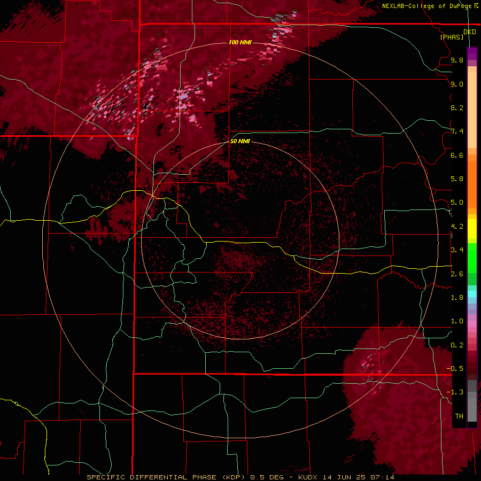Click the "DKD" product code label
Image resolution: width=481 pixels, height=481 pixels.
coord(470,32)
